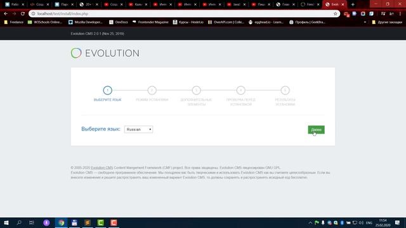Open Task View on the taskbar
The width and height of the screenshot is (406, 228).
click(32, 222)
